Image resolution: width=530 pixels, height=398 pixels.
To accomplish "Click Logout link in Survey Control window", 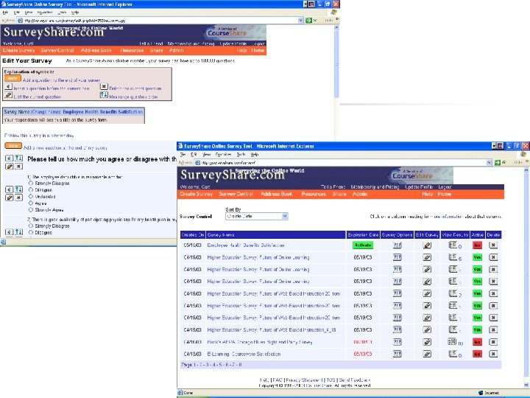I will [x=445, y=186].
